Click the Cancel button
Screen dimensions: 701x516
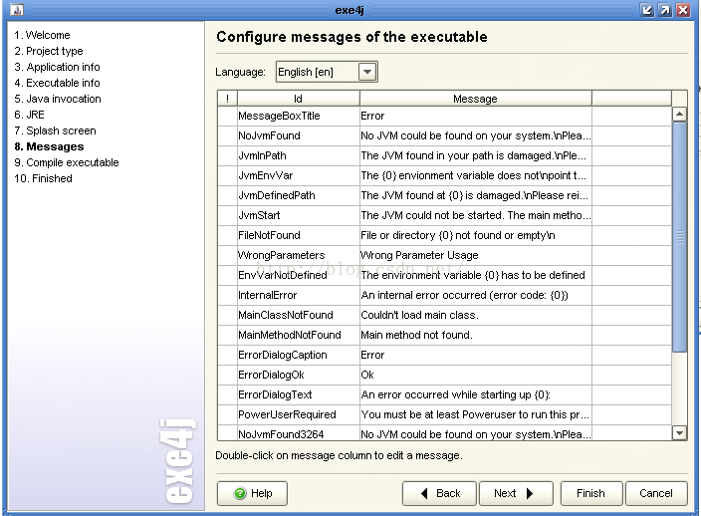coord(656,493)
